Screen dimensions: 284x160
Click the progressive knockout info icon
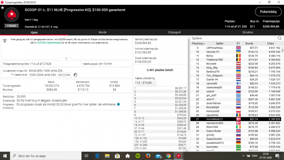coord(118,104)
